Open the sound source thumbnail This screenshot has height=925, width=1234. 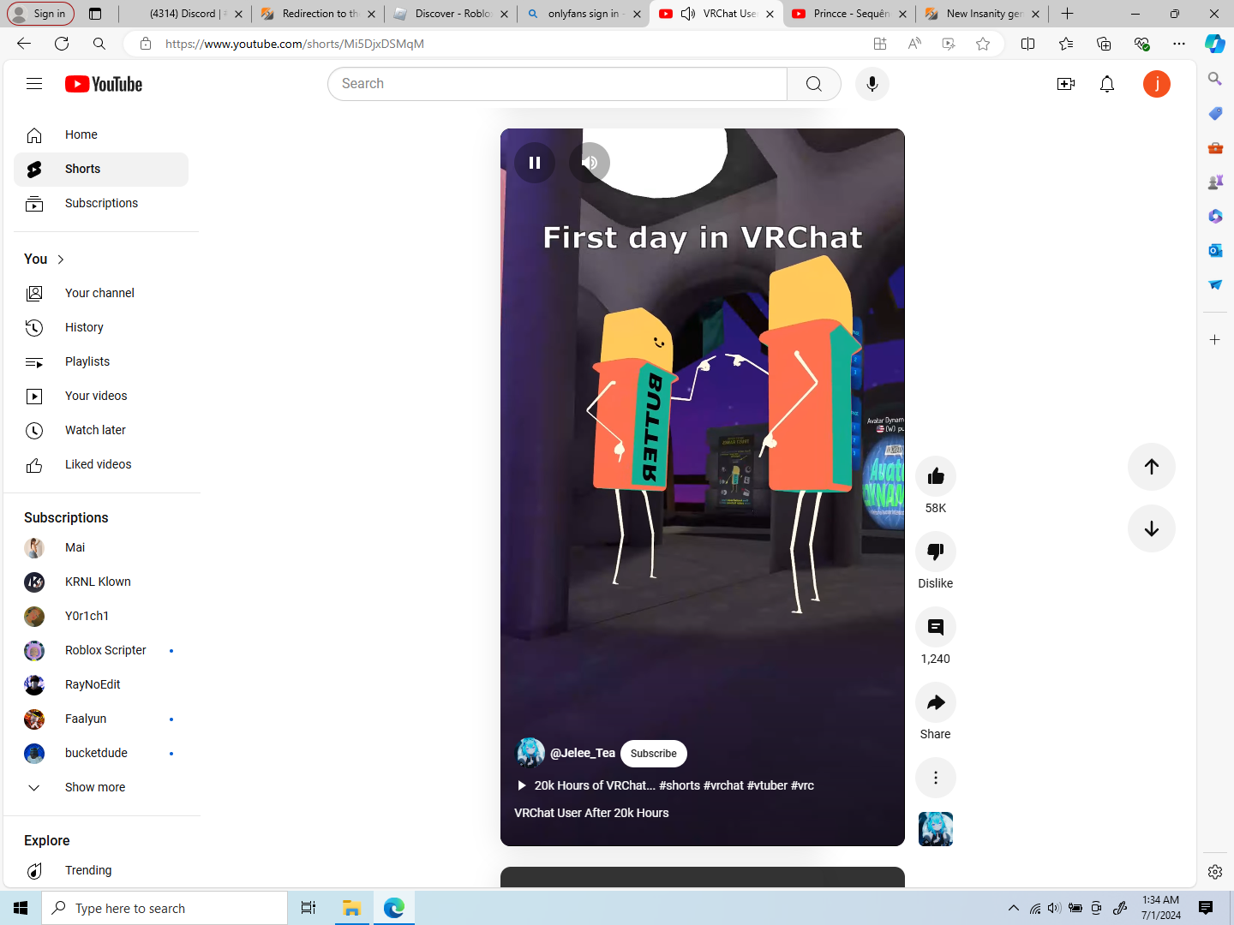(936, 829)
